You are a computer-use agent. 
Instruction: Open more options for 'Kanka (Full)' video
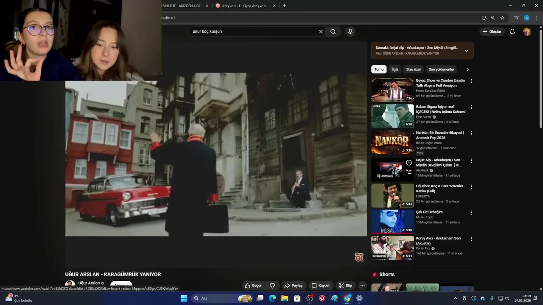tap(471, 186)
